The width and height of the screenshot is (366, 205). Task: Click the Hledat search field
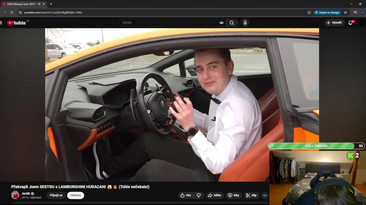click(x=169, y=23)
